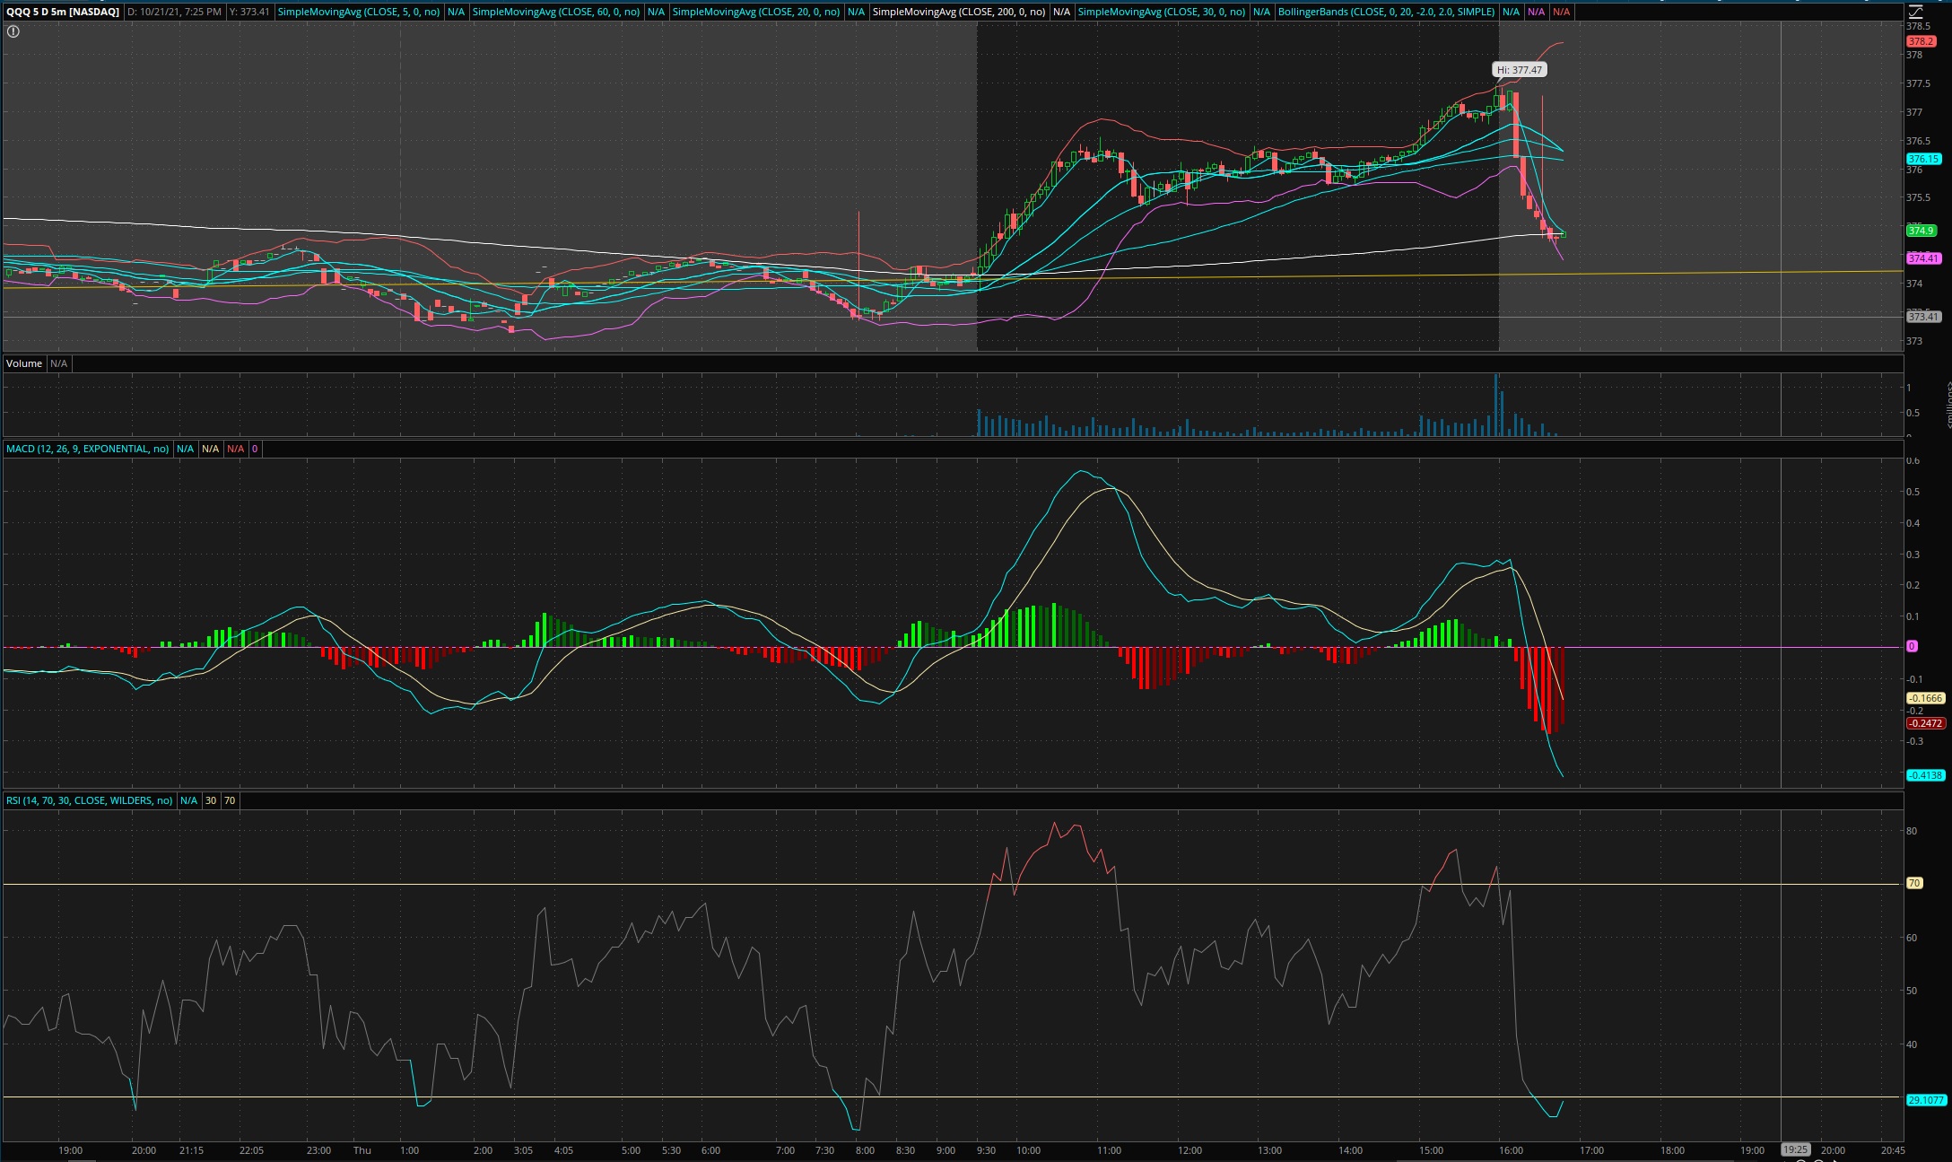Screen dimensions: 1952x1162
Task: Select the Volume study label
Action: [x=24, y=363]
